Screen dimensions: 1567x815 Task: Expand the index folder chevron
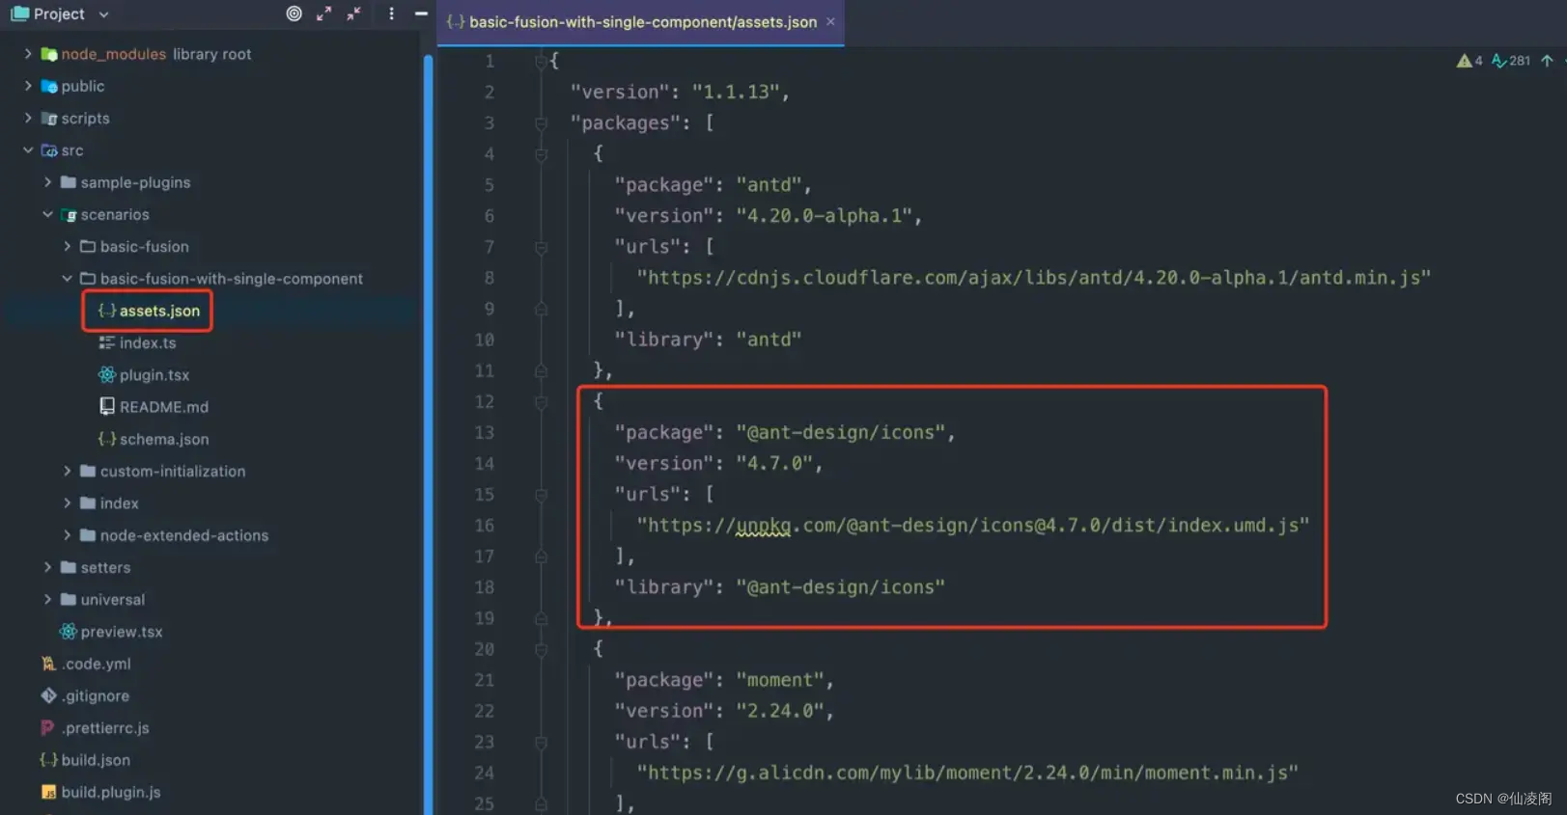click(67, 503)
